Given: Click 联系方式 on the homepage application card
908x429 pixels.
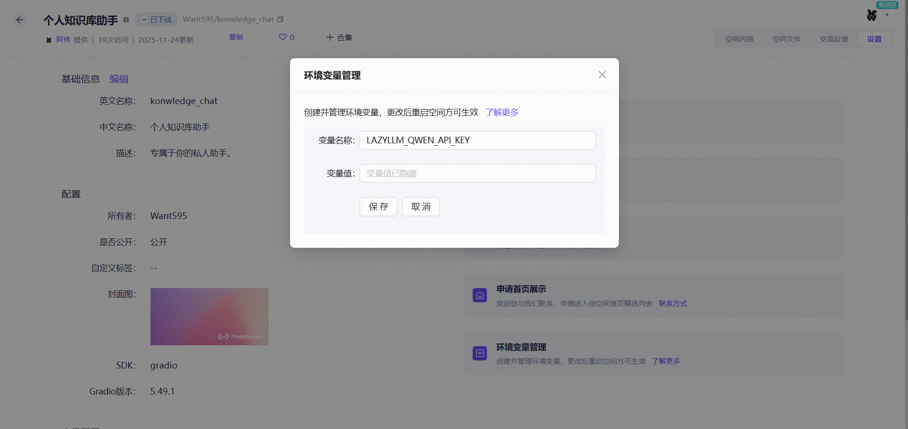Looking at the screenshot, I should (x=672, y=303).
